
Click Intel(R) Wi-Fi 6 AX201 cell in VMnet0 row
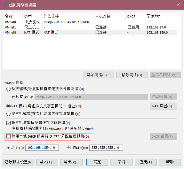tap(66, 22)
